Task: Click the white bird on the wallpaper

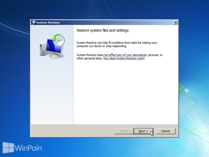Action: [187, 90]
